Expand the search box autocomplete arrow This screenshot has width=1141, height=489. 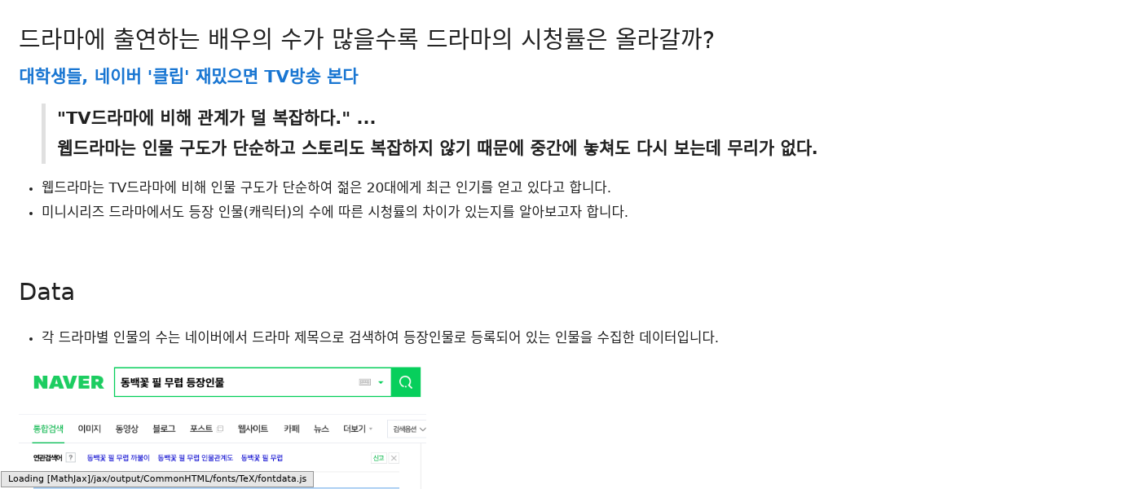pyautogui.click(x=381, y=382)
